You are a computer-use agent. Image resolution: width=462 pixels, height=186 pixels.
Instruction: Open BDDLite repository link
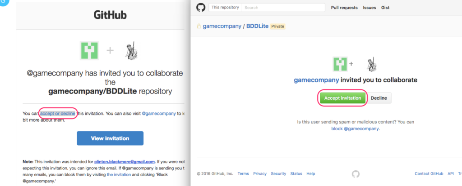[x=257, y=26]
